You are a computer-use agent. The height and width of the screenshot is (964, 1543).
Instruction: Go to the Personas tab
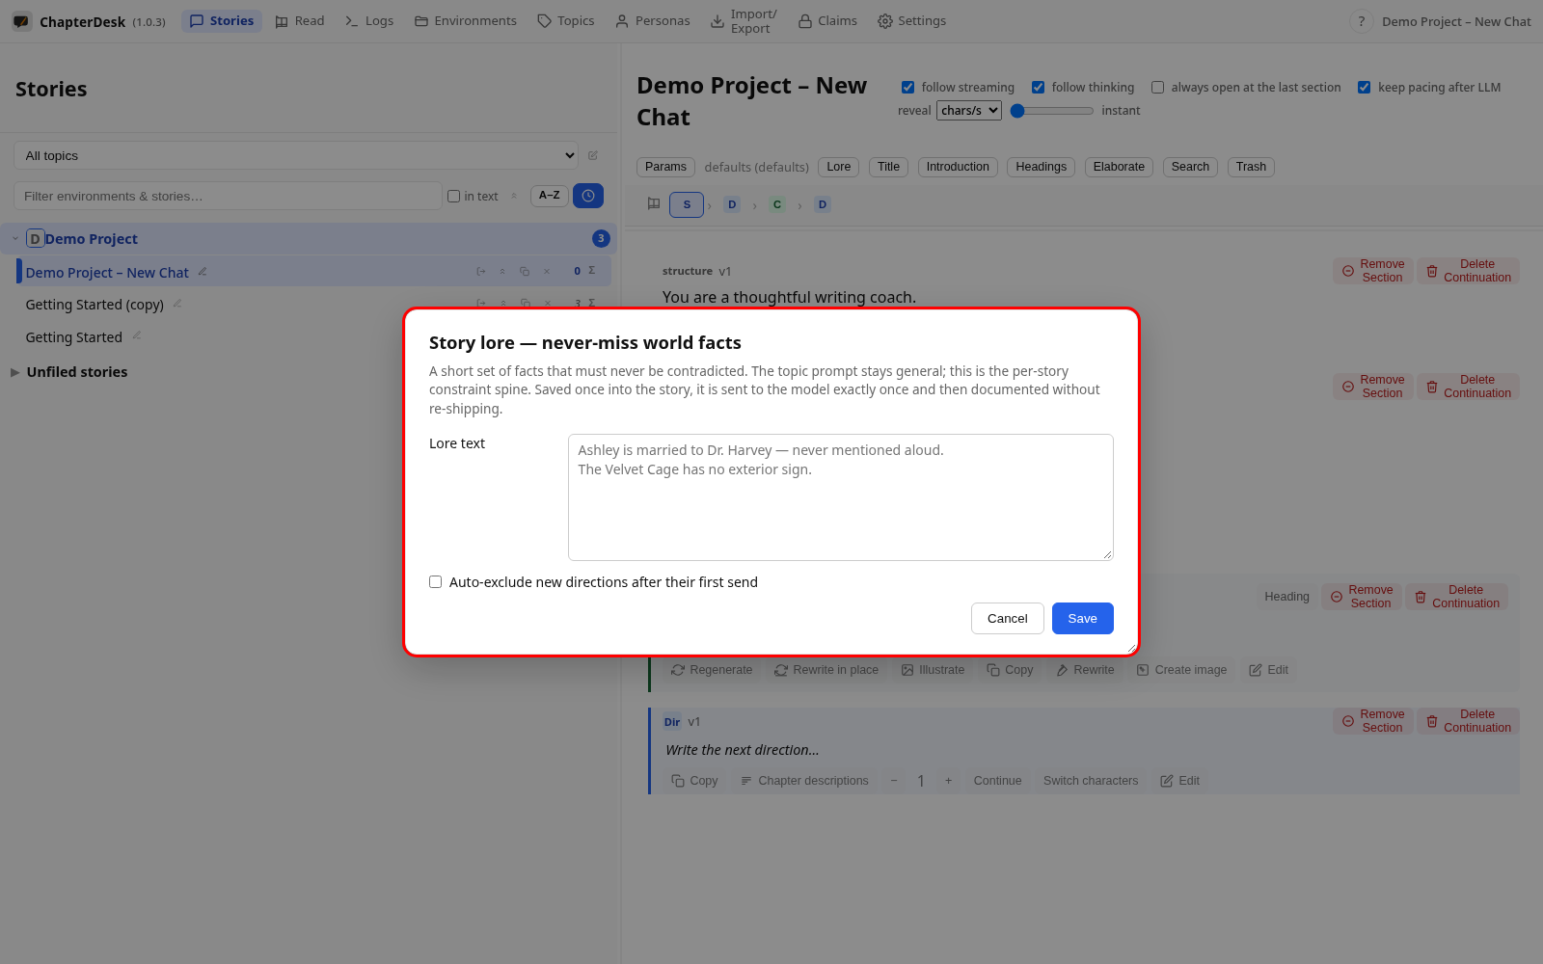click(653, 21)
